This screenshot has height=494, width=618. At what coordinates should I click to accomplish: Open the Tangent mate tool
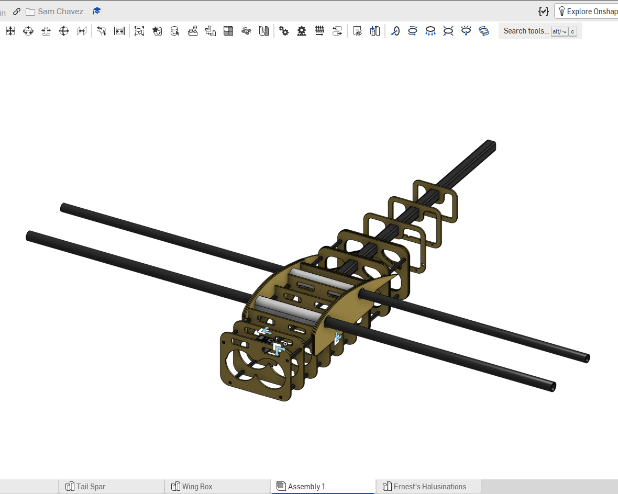[x=101, y=31]
